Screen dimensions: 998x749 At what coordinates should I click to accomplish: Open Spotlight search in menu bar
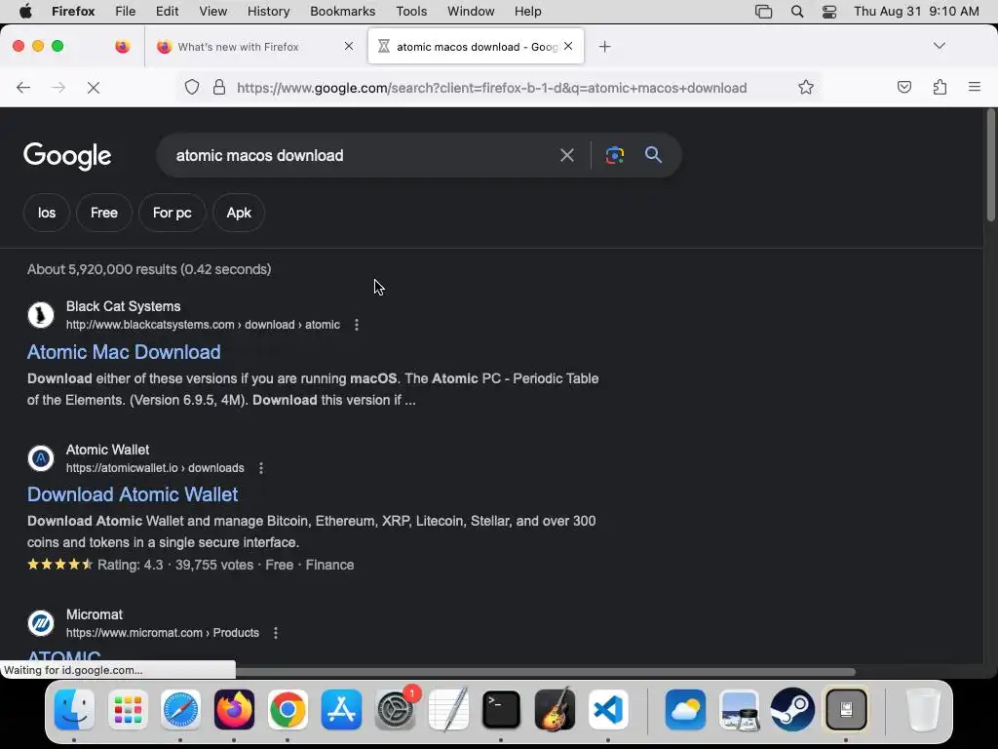[x=797, y=11]
